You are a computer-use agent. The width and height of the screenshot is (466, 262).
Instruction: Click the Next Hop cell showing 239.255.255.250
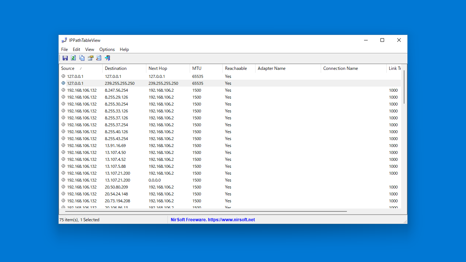coord(163,83)
